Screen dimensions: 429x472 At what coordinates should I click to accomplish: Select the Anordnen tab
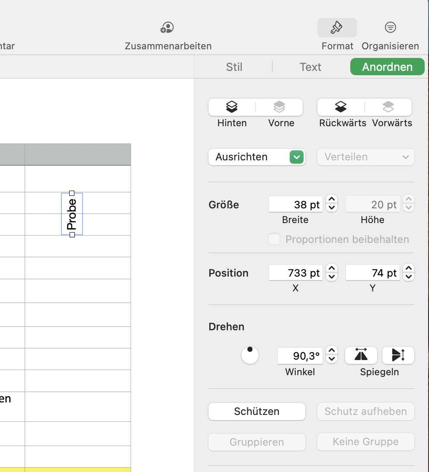click(x=387, y=67)
